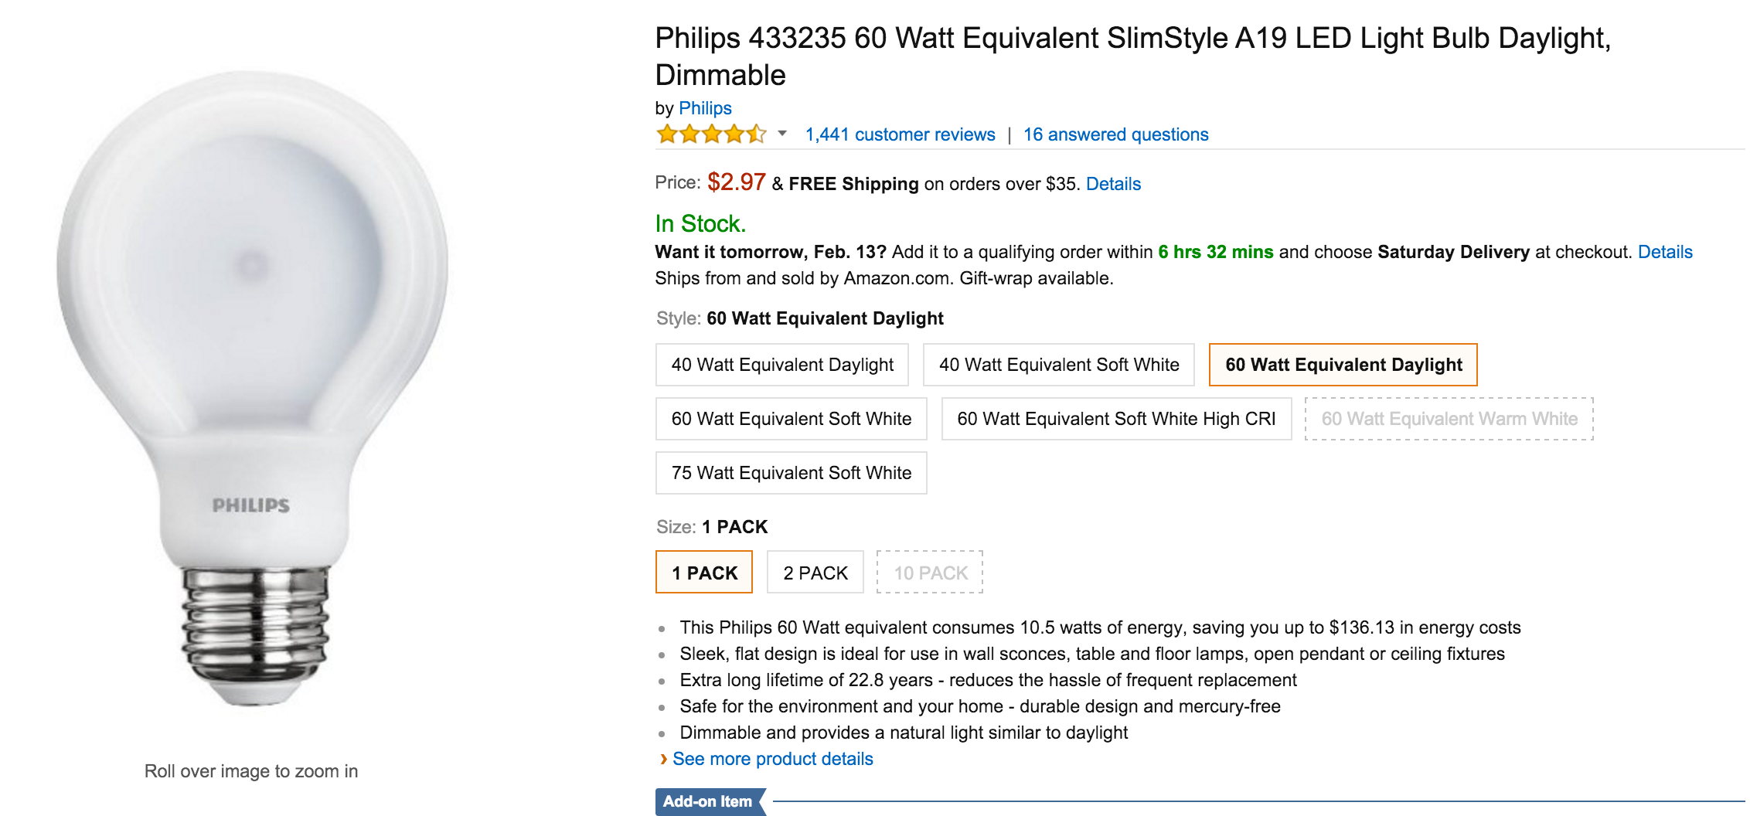Expand the rating breakdown dropdown arrow
Image resolution: width=1750 pixels, height=816 pixels.
point(782,134)
